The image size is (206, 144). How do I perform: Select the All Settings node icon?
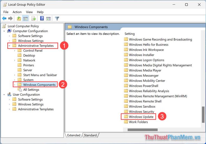(x=20, y=90)
